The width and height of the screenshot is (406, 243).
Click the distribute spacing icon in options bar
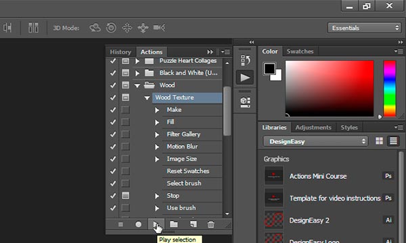tap(33, 28)
